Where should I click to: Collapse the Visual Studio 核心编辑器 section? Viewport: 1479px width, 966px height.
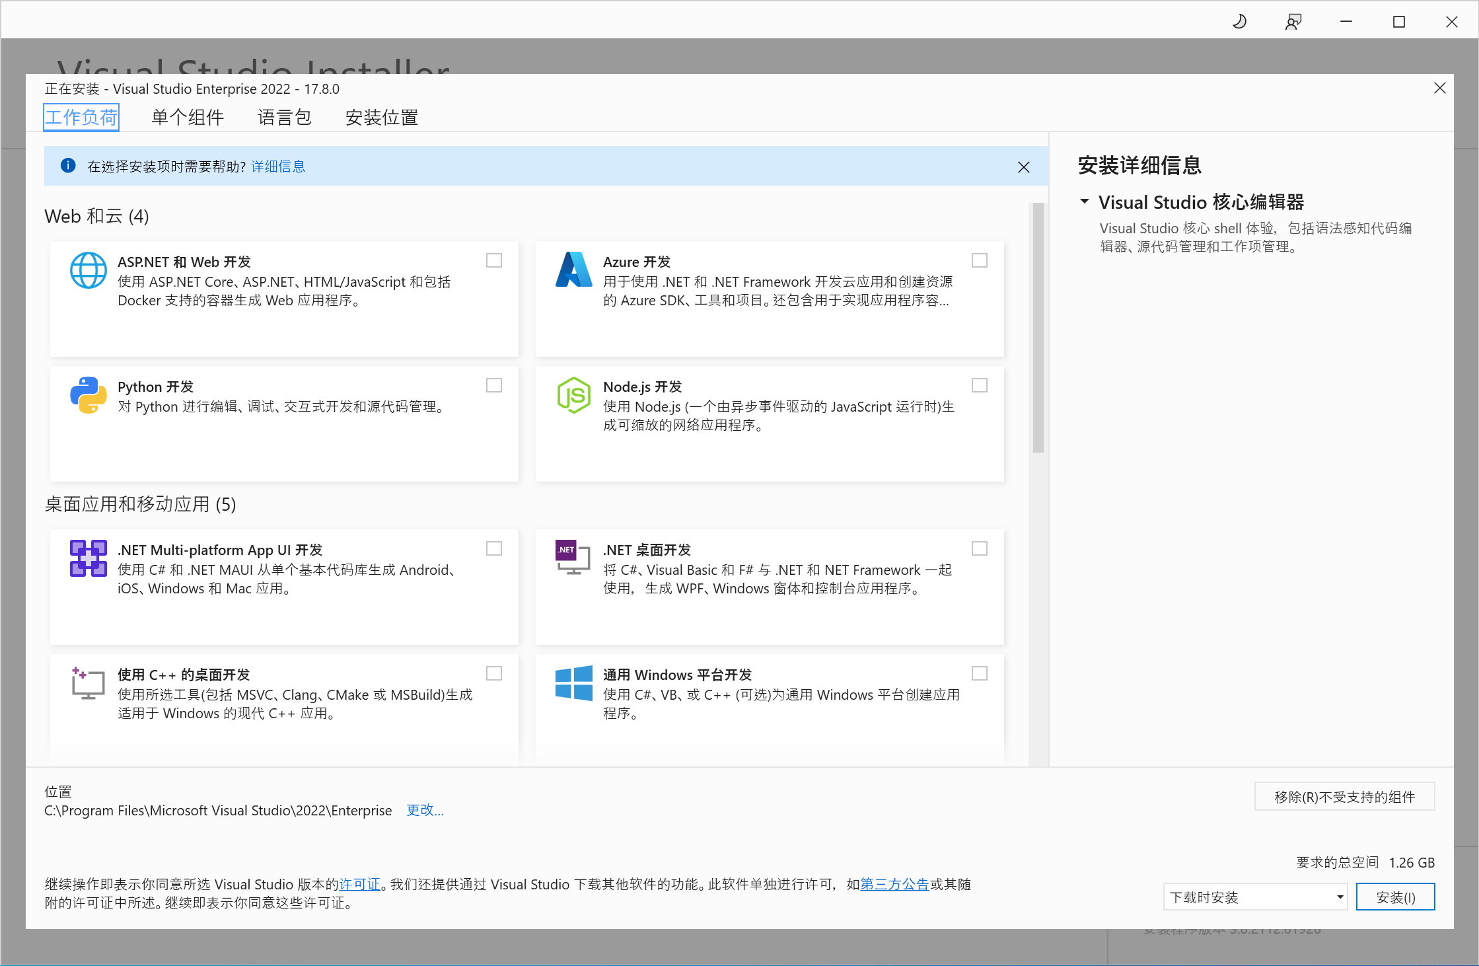pos(1084,201)
